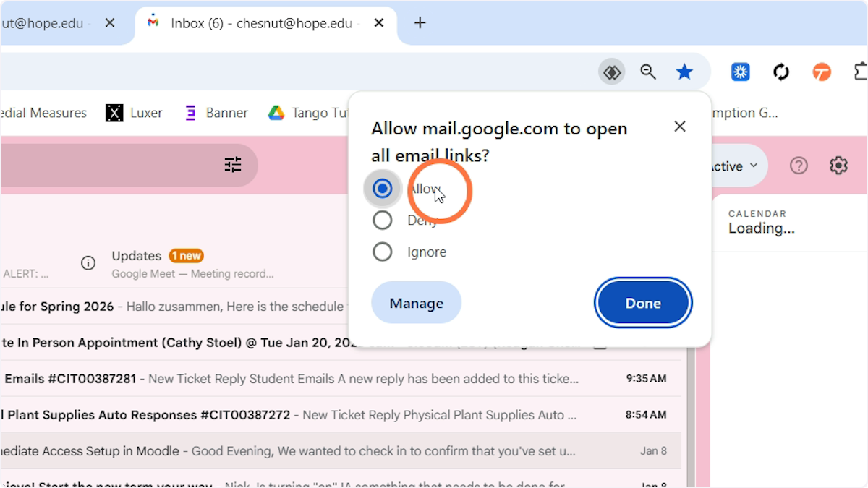Show Gmail search options filter icon
The width and height of the screenshot is (868, 488).
[x=233, y=165]
